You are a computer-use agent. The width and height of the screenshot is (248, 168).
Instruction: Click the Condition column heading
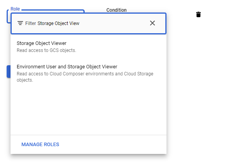(117, 10)
